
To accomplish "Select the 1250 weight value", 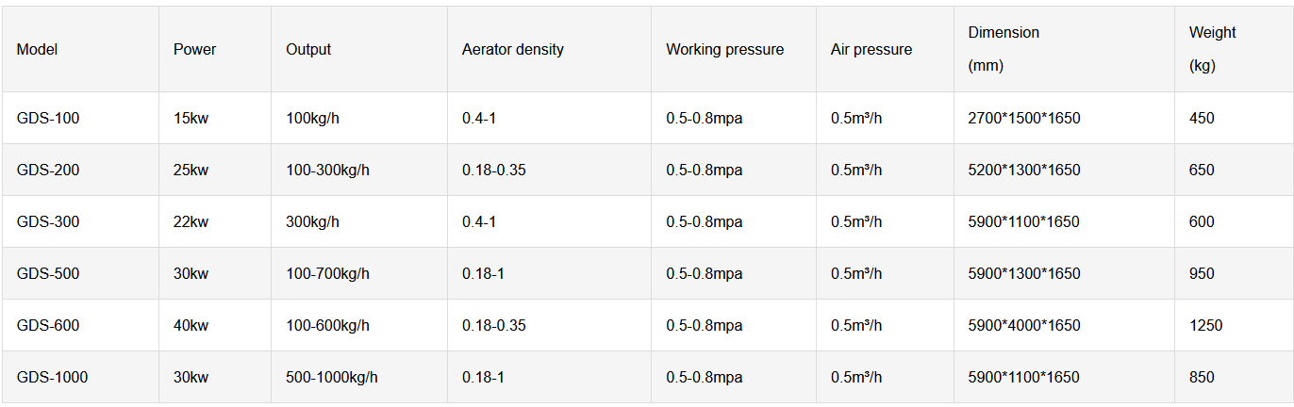I will 1205,326.
